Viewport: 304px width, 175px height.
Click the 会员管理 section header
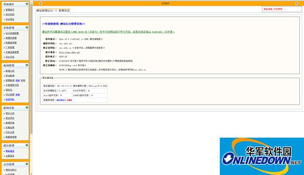(15, 164)
